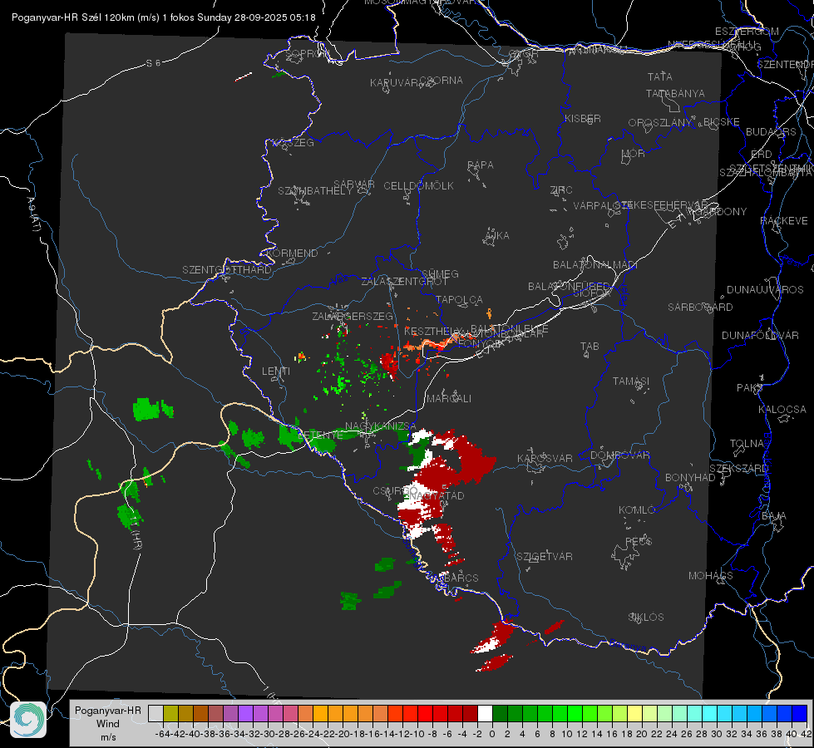814x748 pixels.
Task: Click the DUNAUJVAROS city label
Action: point(765,290)
